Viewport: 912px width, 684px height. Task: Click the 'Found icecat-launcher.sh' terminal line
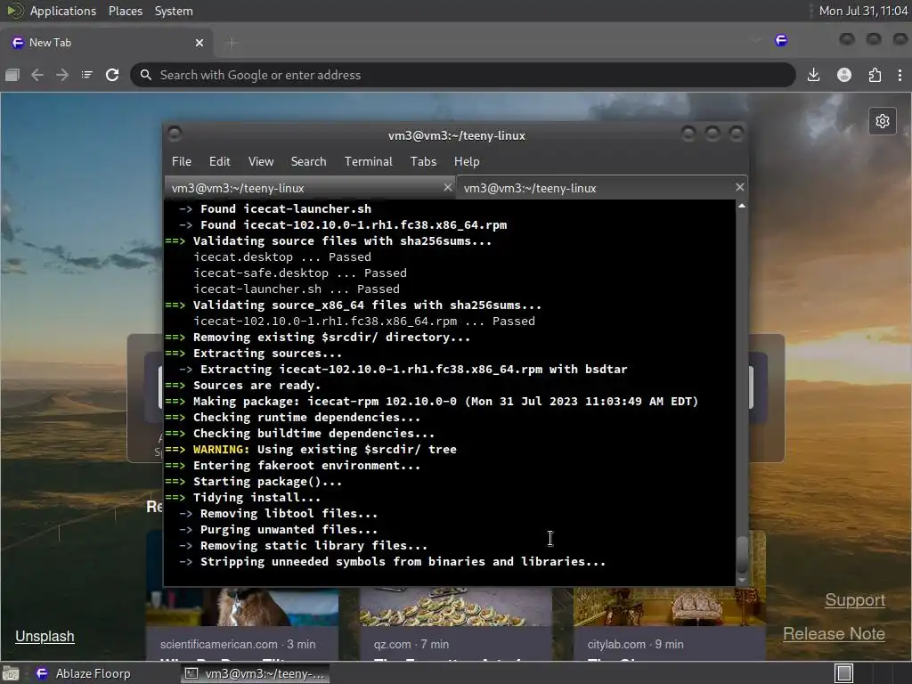pyautogui.click(x=286, y=208)
